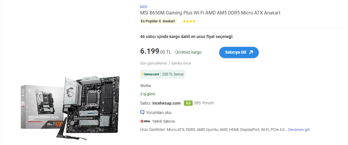Click the En Popüler 4. Anakart badge

tap(158, 21)
